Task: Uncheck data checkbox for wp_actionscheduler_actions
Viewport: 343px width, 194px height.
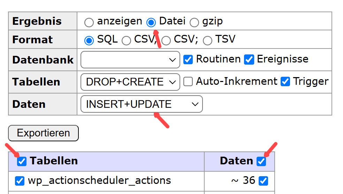Action: 264,181
